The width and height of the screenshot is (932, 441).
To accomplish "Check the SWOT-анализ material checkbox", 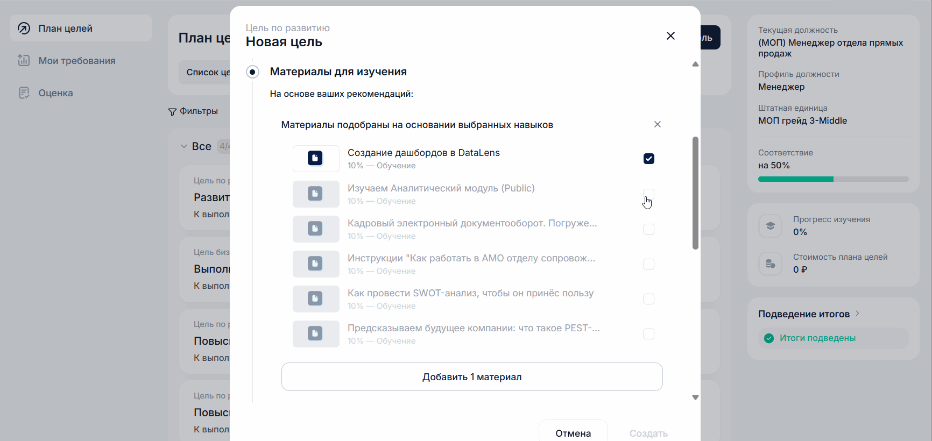I will (x=649, y=299).
